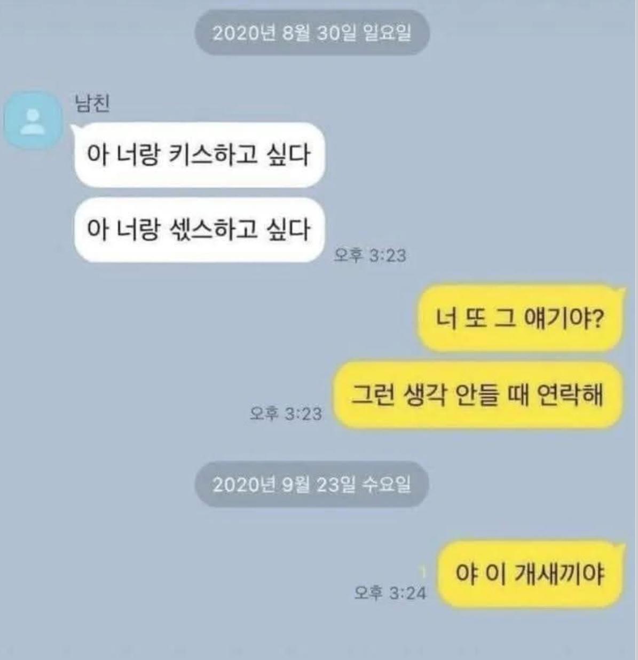The image size is (638, 660).
Task: Click the 오후 3:23 timestamp beside yellow bubble
Action: (x=286, y=413)
